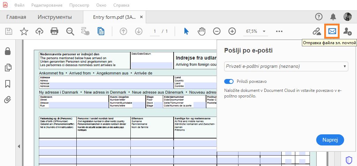Open page thumbnails panel in sidebar
Image resolution: width=357 pixels, height=166 pixels.
click(8, 68)
